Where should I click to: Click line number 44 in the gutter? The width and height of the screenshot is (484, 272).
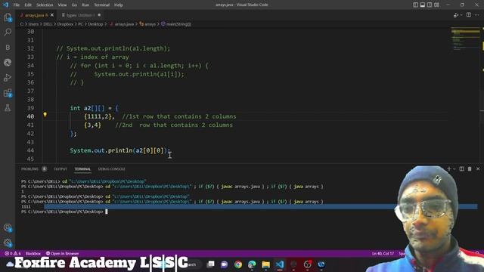30,150
